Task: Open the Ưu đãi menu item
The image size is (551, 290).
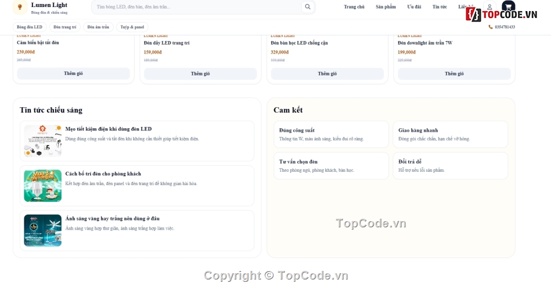Action: click(414, 7)
